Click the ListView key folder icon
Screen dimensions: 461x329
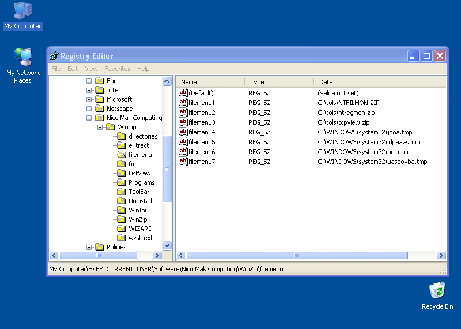tap(122, 173)
